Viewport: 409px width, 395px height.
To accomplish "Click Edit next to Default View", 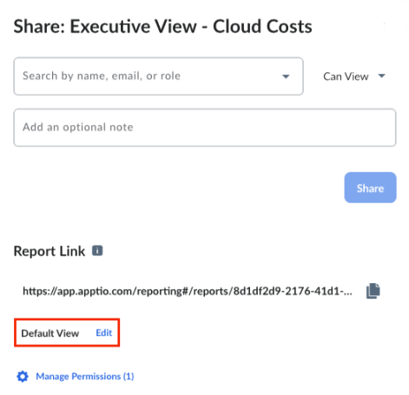I will (x=104, y=332).
